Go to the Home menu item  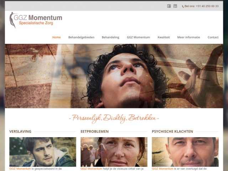click(56, 37)
